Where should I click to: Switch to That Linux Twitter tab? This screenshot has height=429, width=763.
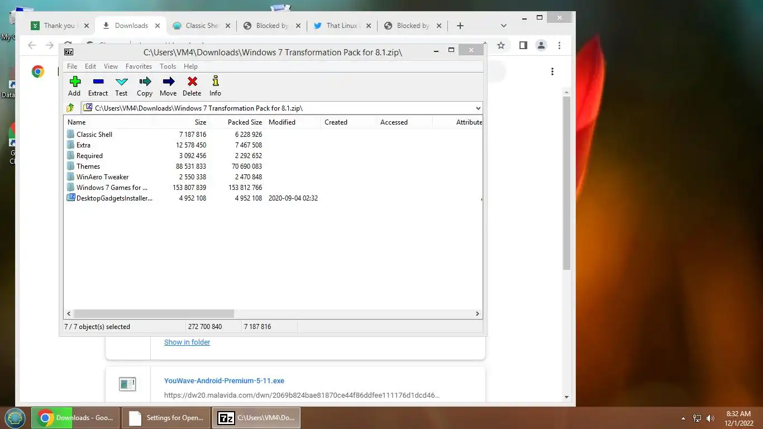tap(342, 26)
